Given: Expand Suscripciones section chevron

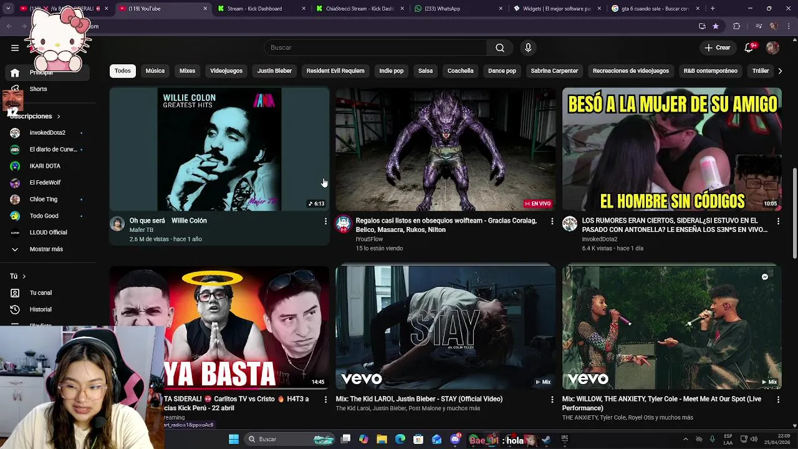Looking at the screenshot, I should tap(59, 116).
